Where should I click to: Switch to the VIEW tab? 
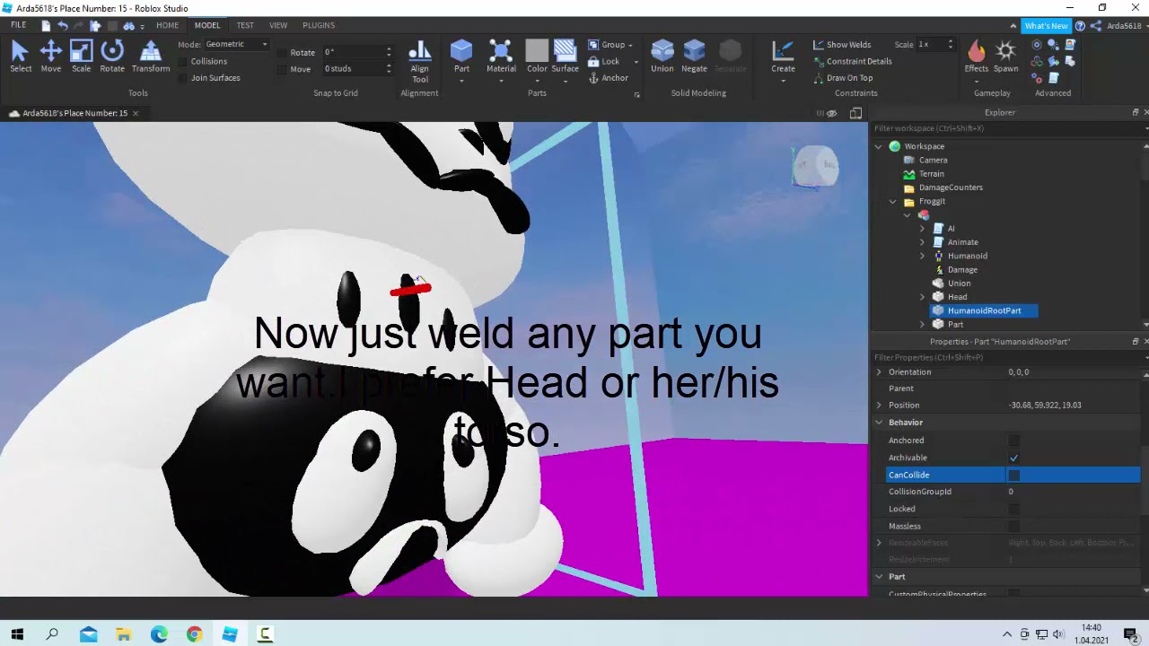(278, 25)
